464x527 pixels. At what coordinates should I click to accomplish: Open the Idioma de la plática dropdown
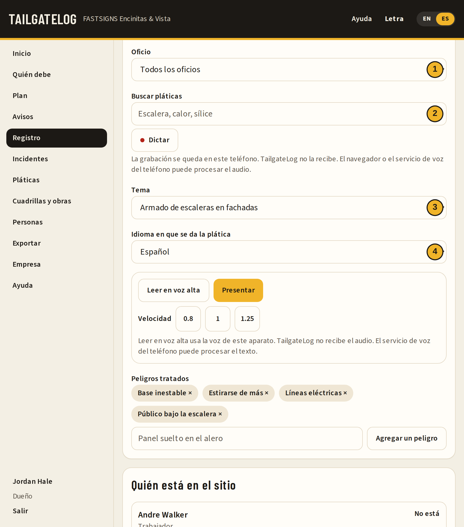coord(289,252)
